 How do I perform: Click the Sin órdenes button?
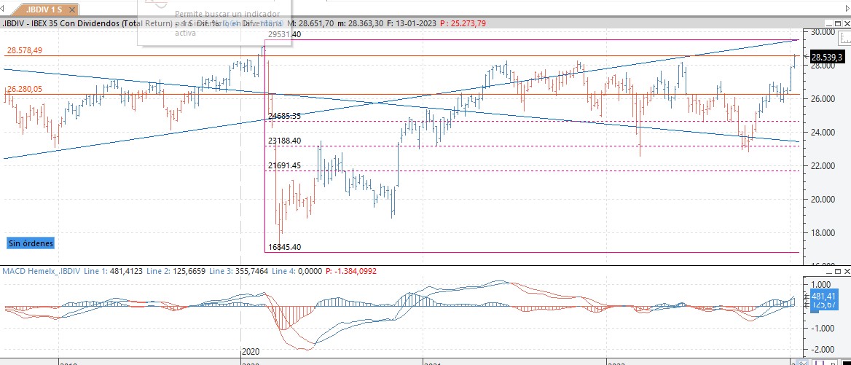[x=31, y=243]
